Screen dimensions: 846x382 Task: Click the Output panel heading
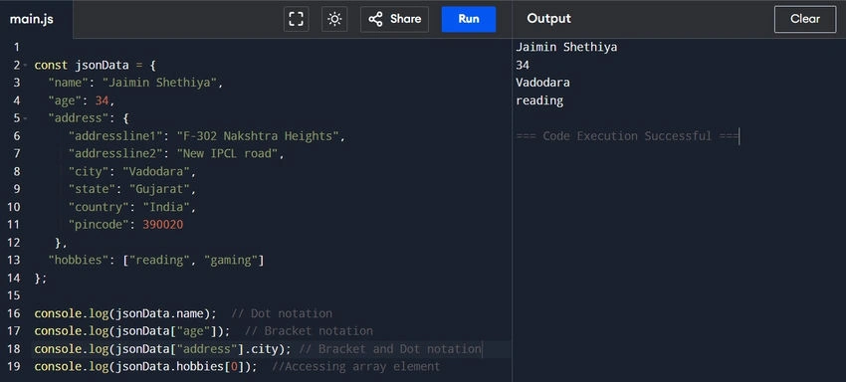[x=548, y=19]
